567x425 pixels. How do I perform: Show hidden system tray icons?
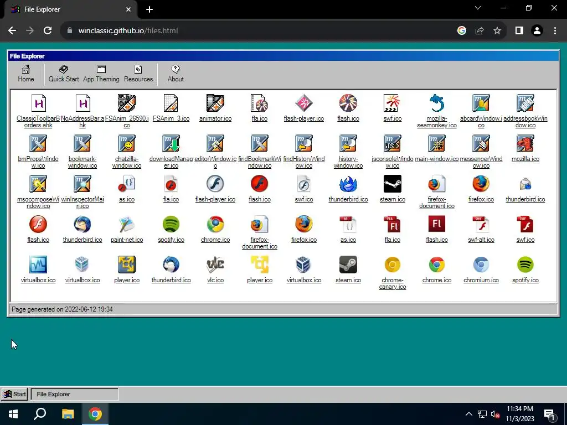468,414
